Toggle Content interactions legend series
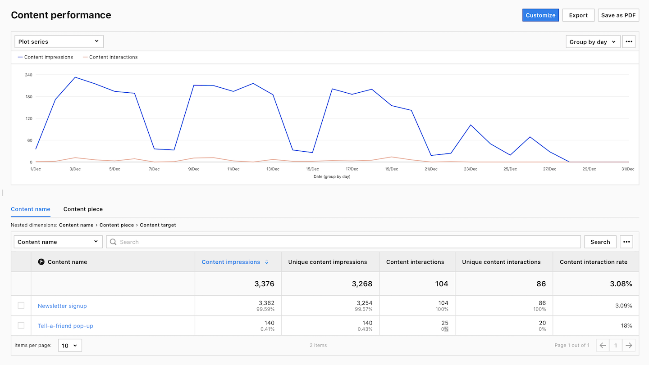 point(110,57)
